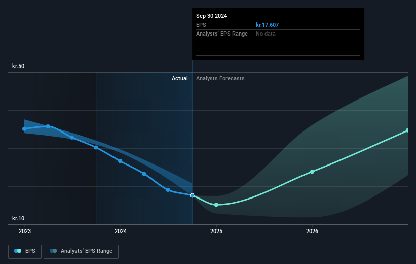Screen dimensions: 416x264
Task: Toggle the Analysts' EPS Range legend
Action: (x=81, y=251)
